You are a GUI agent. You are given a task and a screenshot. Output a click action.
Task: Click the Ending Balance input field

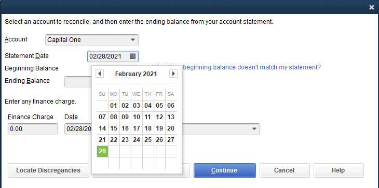pyautogui.click(x=78, y=82)
